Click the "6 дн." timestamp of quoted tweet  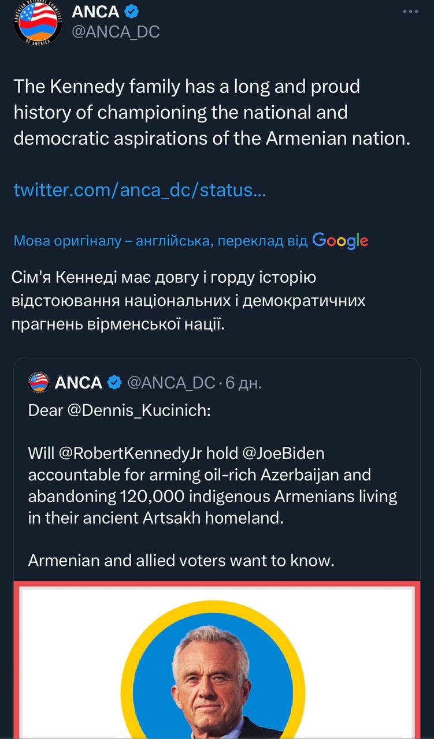click(243, 382)
